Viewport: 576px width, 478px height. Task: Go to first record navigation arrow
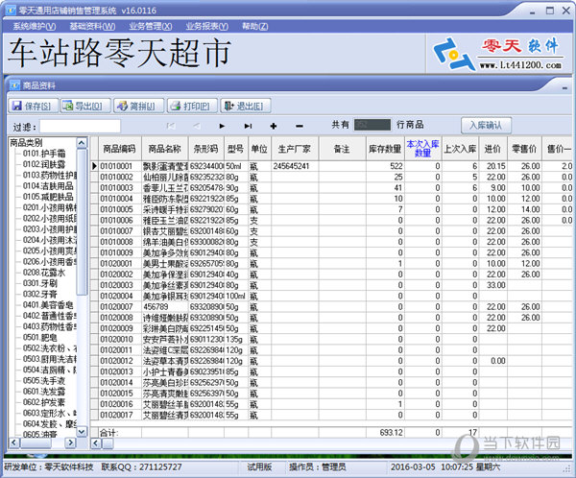click(171, 126)
